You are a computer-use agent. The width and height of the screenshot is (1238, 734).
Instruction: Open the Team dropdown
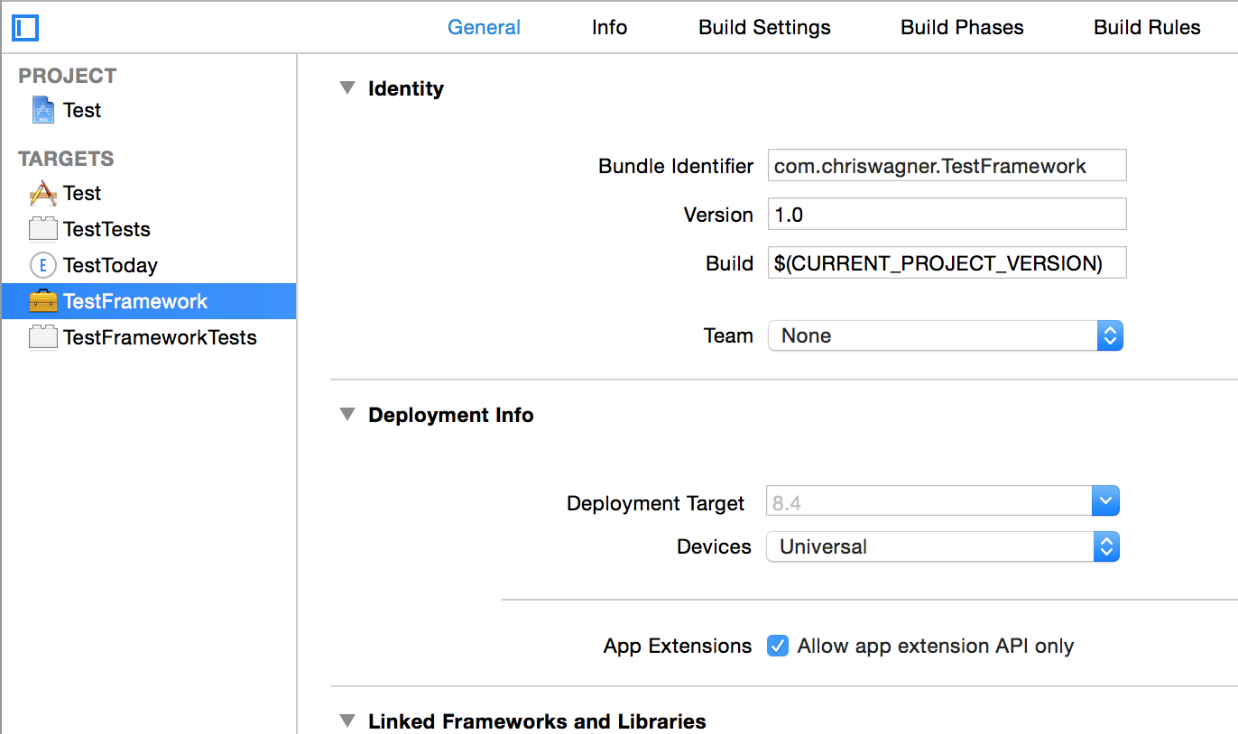tap(945, 336)
